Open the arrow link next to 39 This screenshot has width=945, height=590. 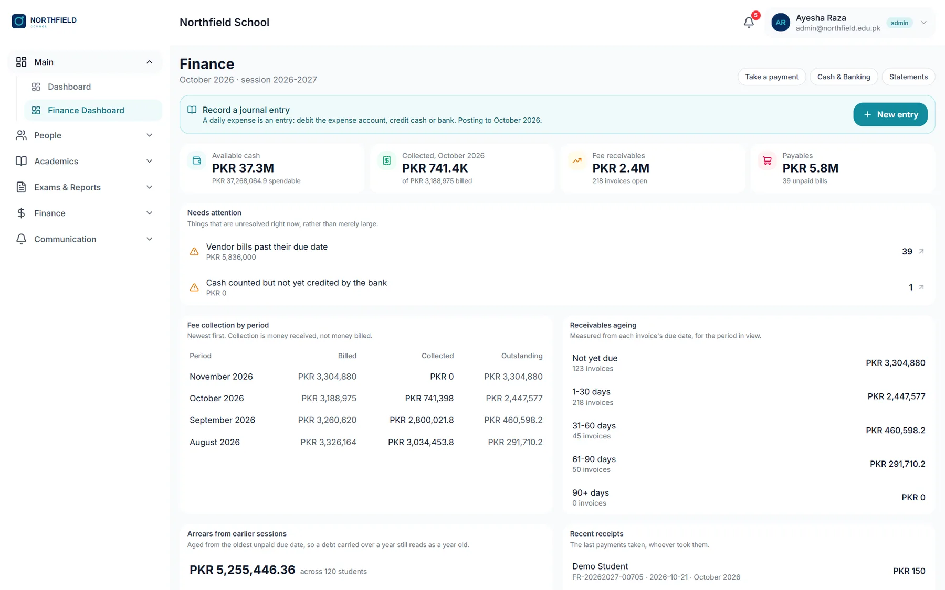(x=921, y=251)
